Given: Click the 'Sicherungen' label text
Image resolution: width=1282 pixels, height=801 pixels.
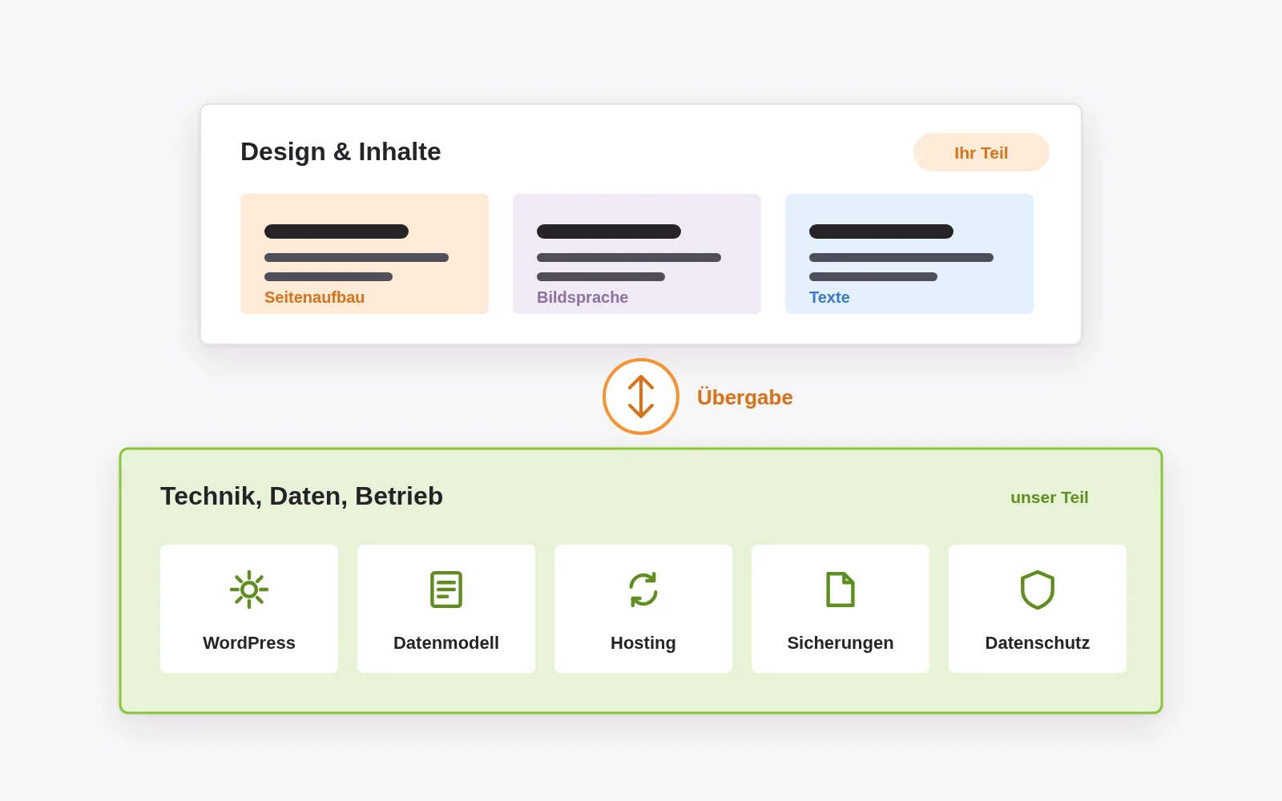Looking at the screenshot, I should [x=841, y=642].
